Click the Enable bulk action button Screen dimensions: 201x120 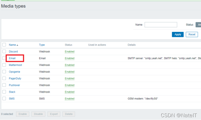pos(23,114)
